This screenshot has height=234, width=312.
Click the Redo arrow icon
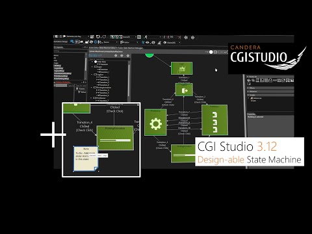point(104,37)
